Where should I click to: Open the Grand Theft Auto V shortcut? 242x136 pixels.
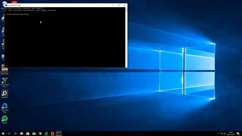(x=5, y=82)
